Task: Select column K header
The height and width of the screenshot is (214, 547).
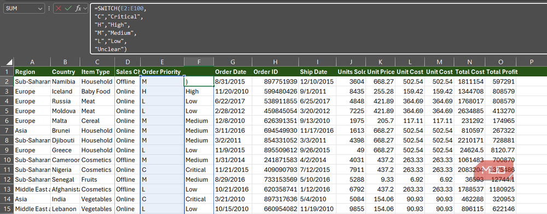Action: [x=381, y=62]
